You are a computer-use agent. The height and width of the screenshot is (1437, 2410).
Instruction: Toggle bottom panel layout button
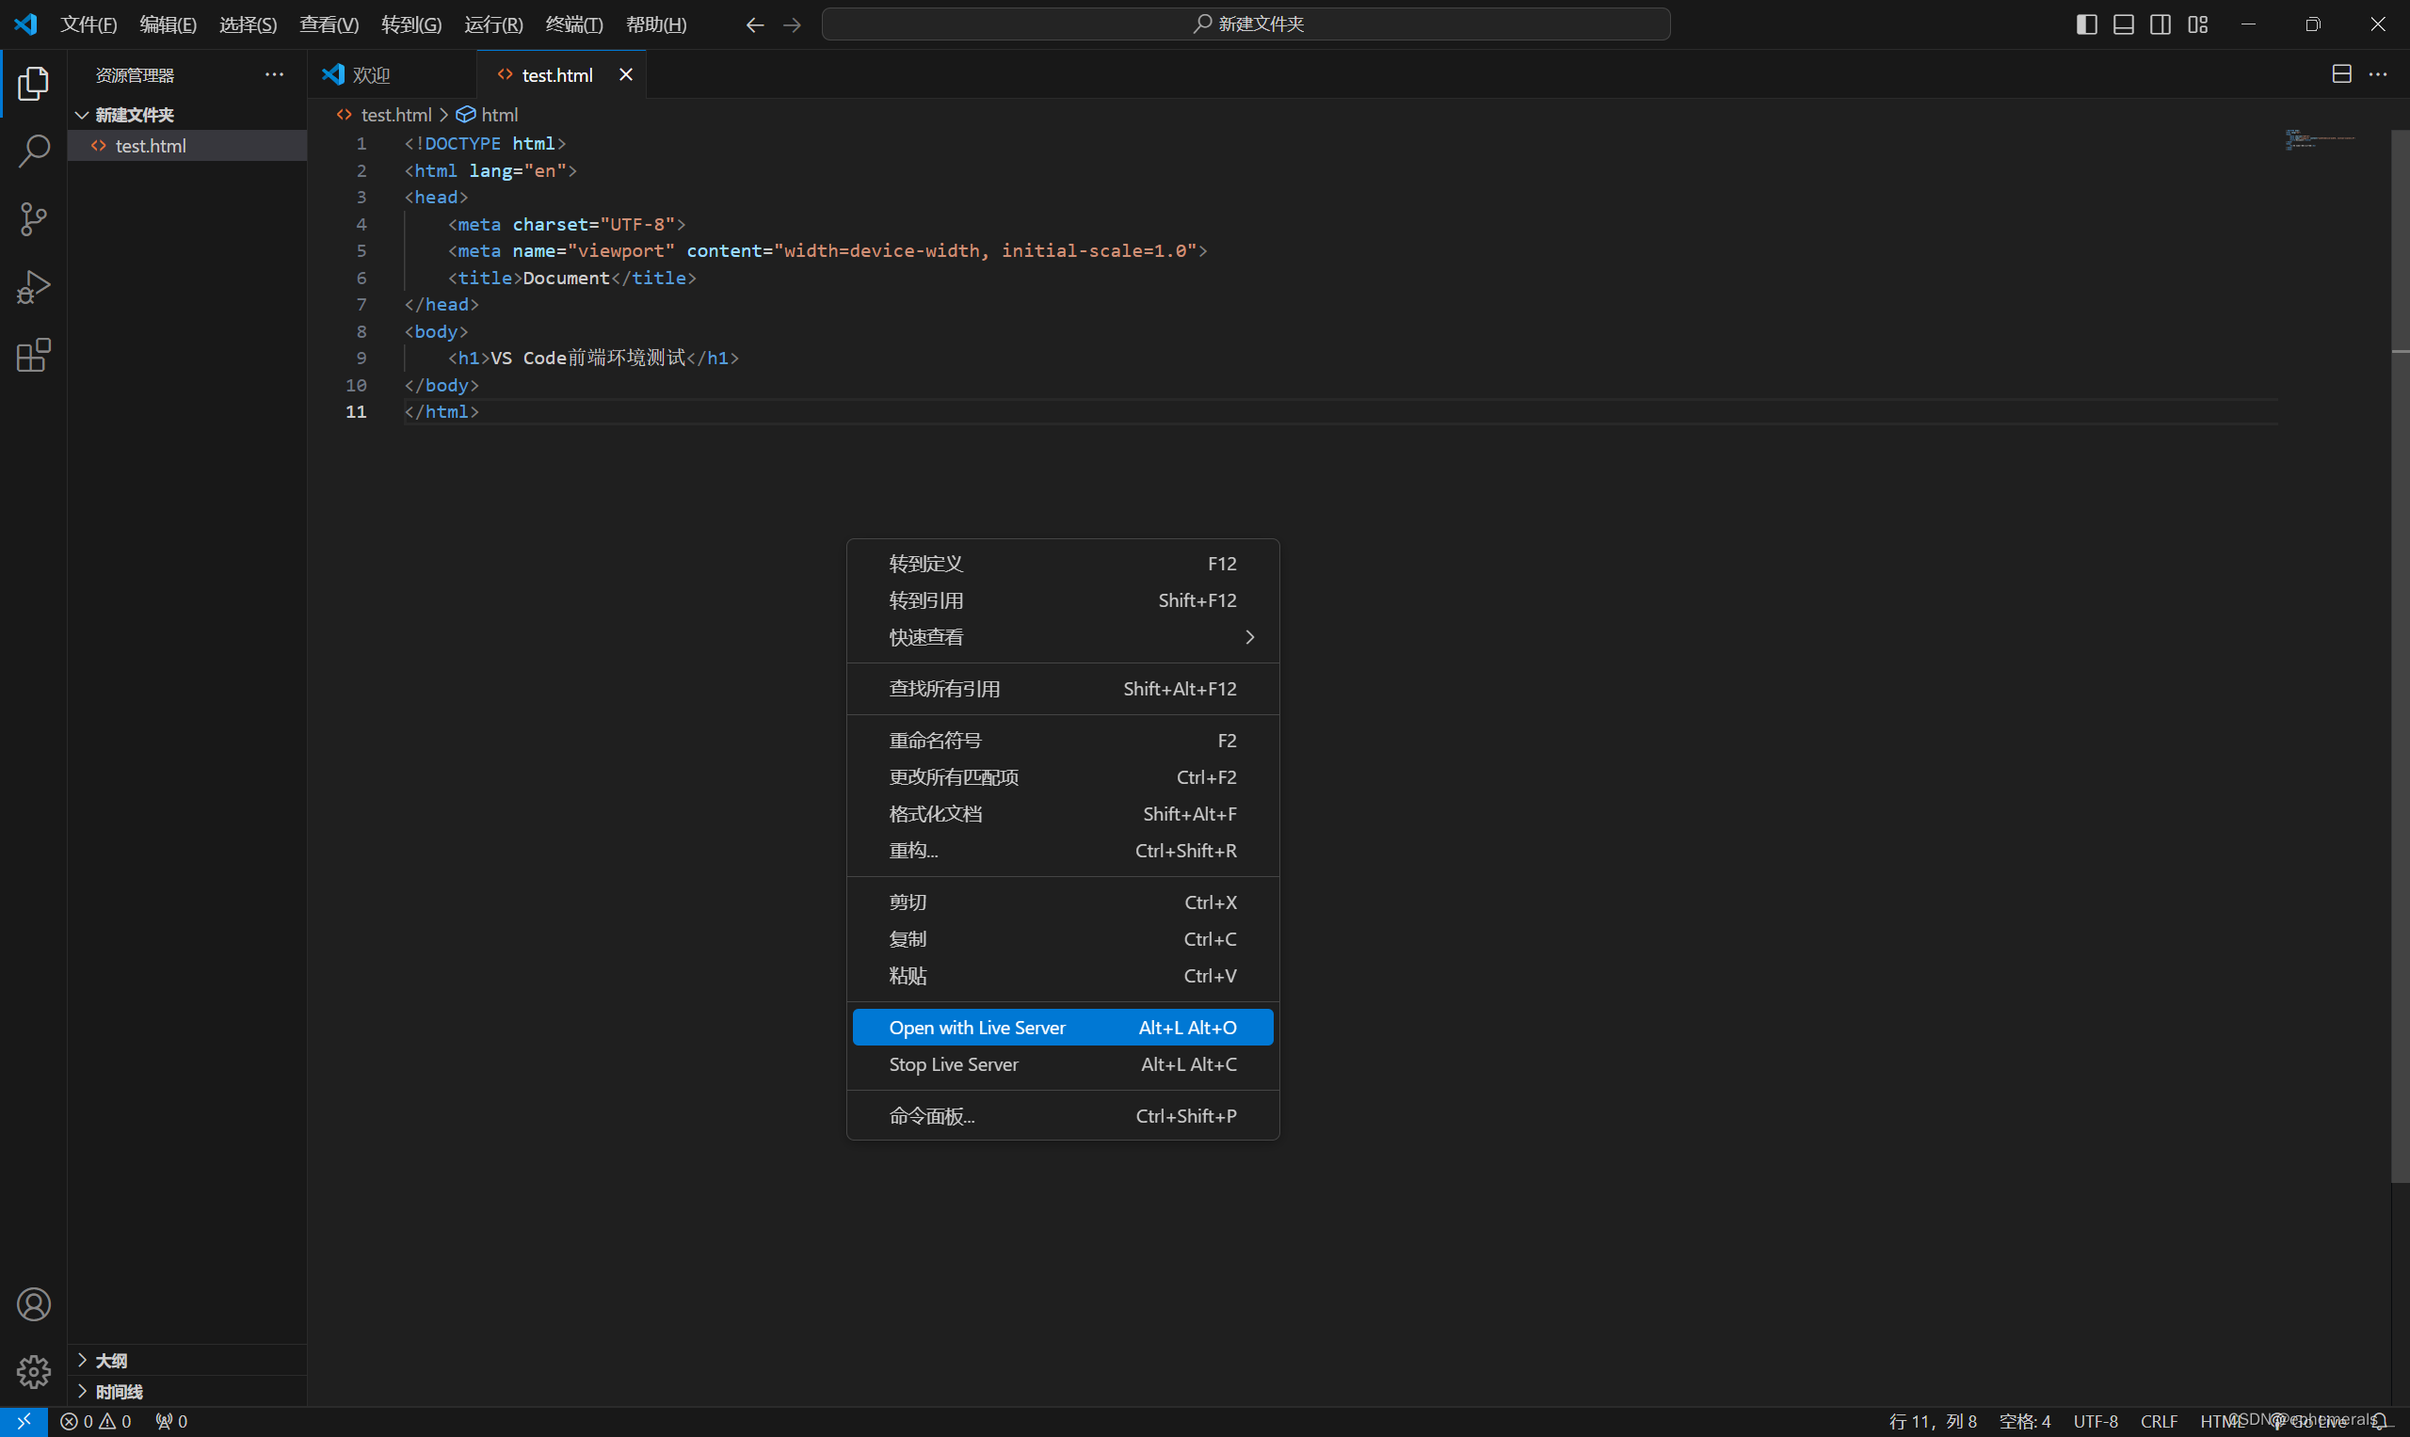2123,24
